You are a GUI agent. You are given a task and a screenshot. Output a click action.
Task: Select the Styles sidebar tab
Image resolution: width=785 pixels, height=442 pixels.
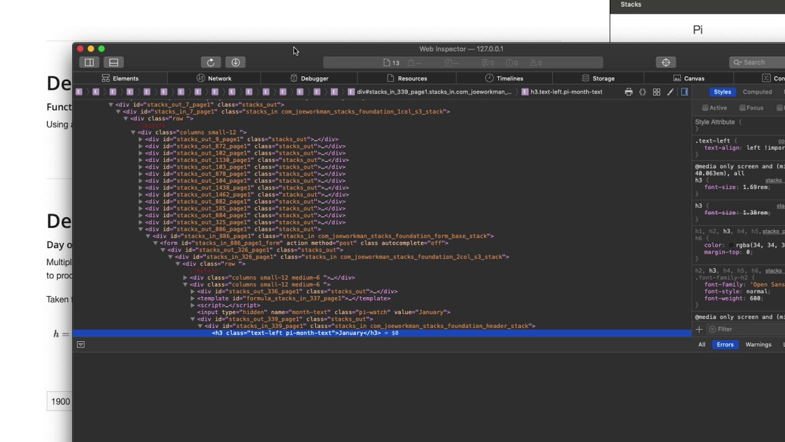coord(722,92)
